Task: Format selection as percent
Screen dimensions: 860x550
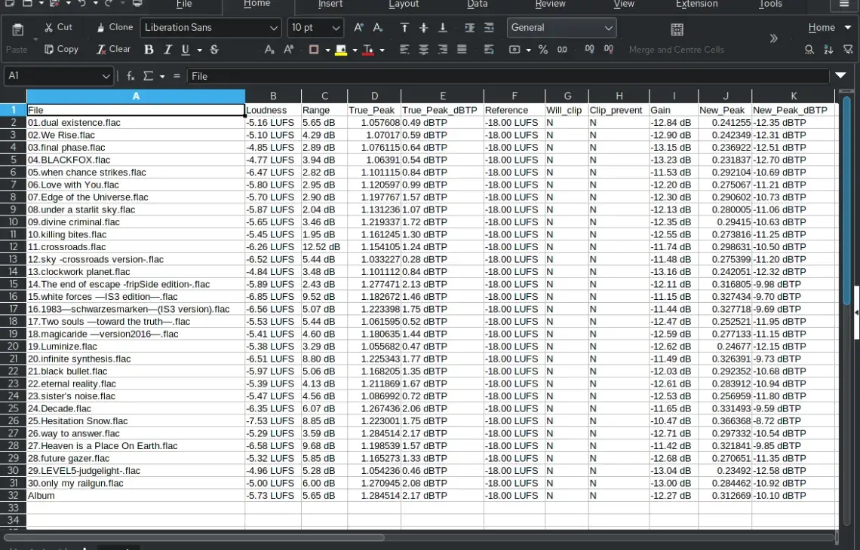Action: (x=543, y=50)
